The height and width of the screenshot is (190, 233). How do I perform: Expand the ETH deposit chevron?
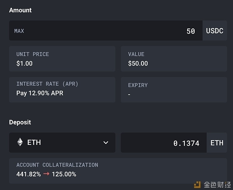point(106,142)
